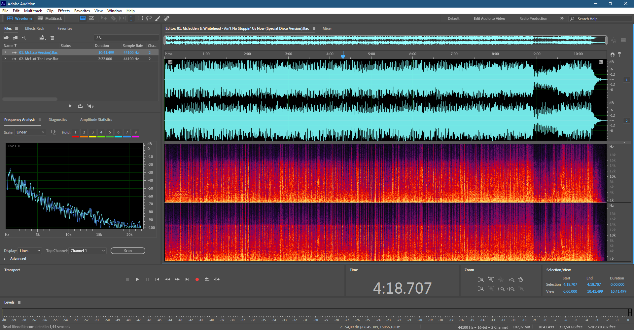The width and height of the screenshot is (634, 330).
Task: Select the Paintbrush Selection tool
Action: click(x=158, y=18)
